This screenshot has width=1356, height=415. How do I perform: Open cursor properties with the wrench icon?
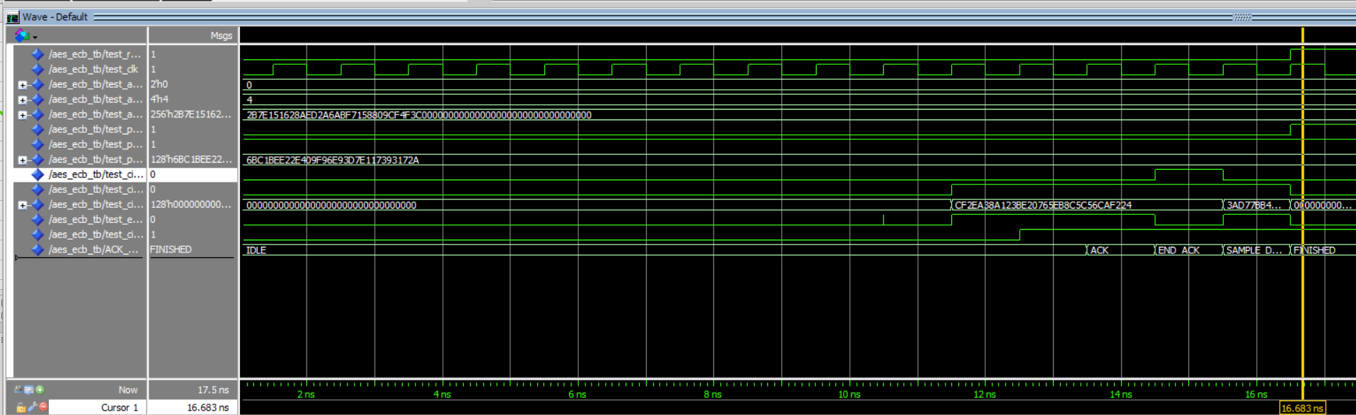pyautogui.click(x=33, y=407)
